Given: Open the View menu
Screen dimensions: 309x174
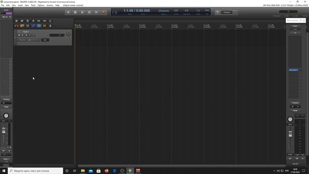Looking at the screenshot, I should (14, 5).
